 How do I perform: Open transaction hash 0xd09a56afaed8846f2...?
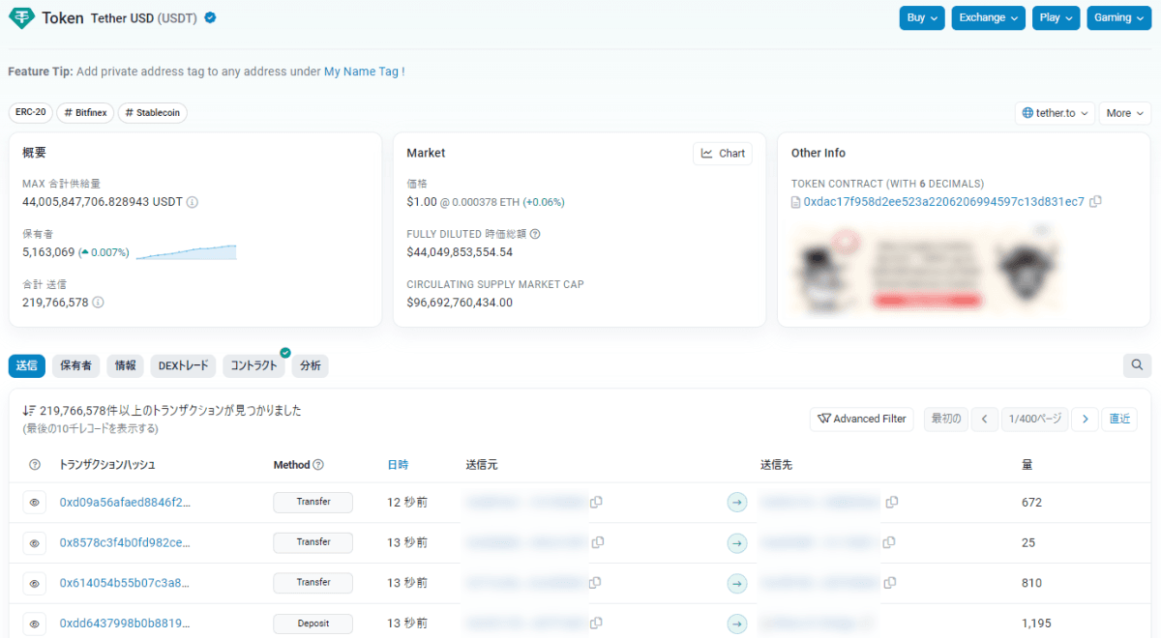(x=125, y=503)
